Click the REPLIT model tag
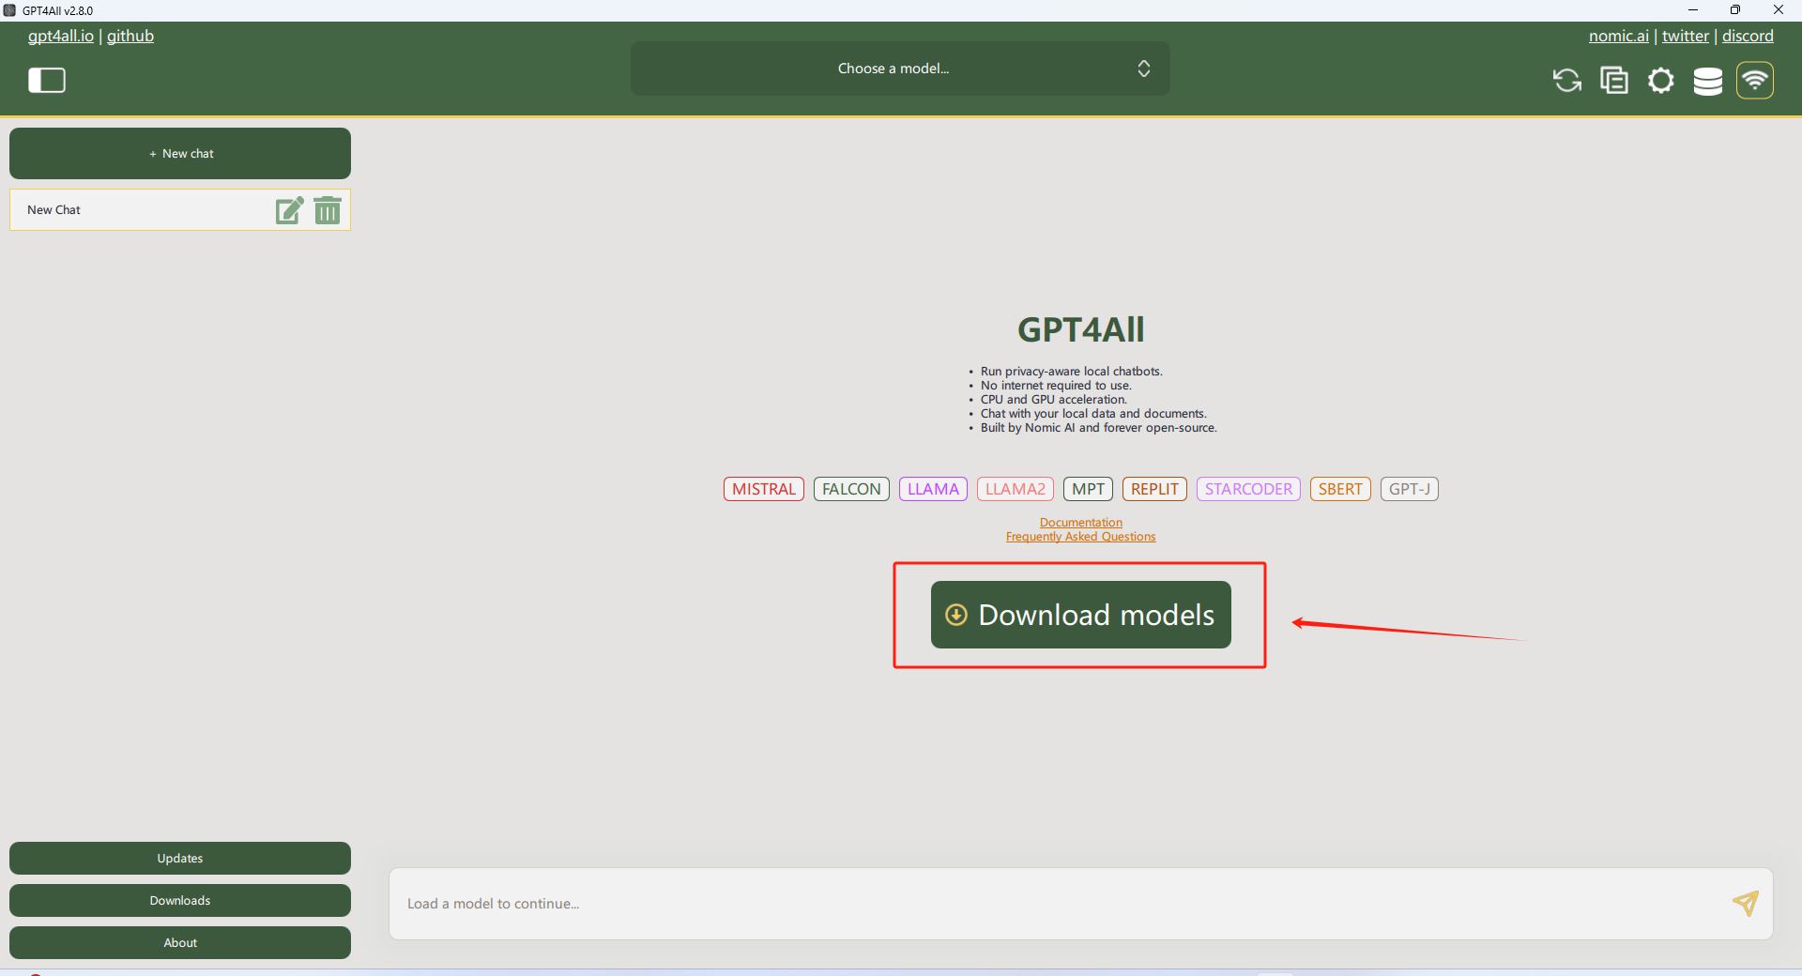The height and width of the screenshot is (976, 1802). 1154,489
